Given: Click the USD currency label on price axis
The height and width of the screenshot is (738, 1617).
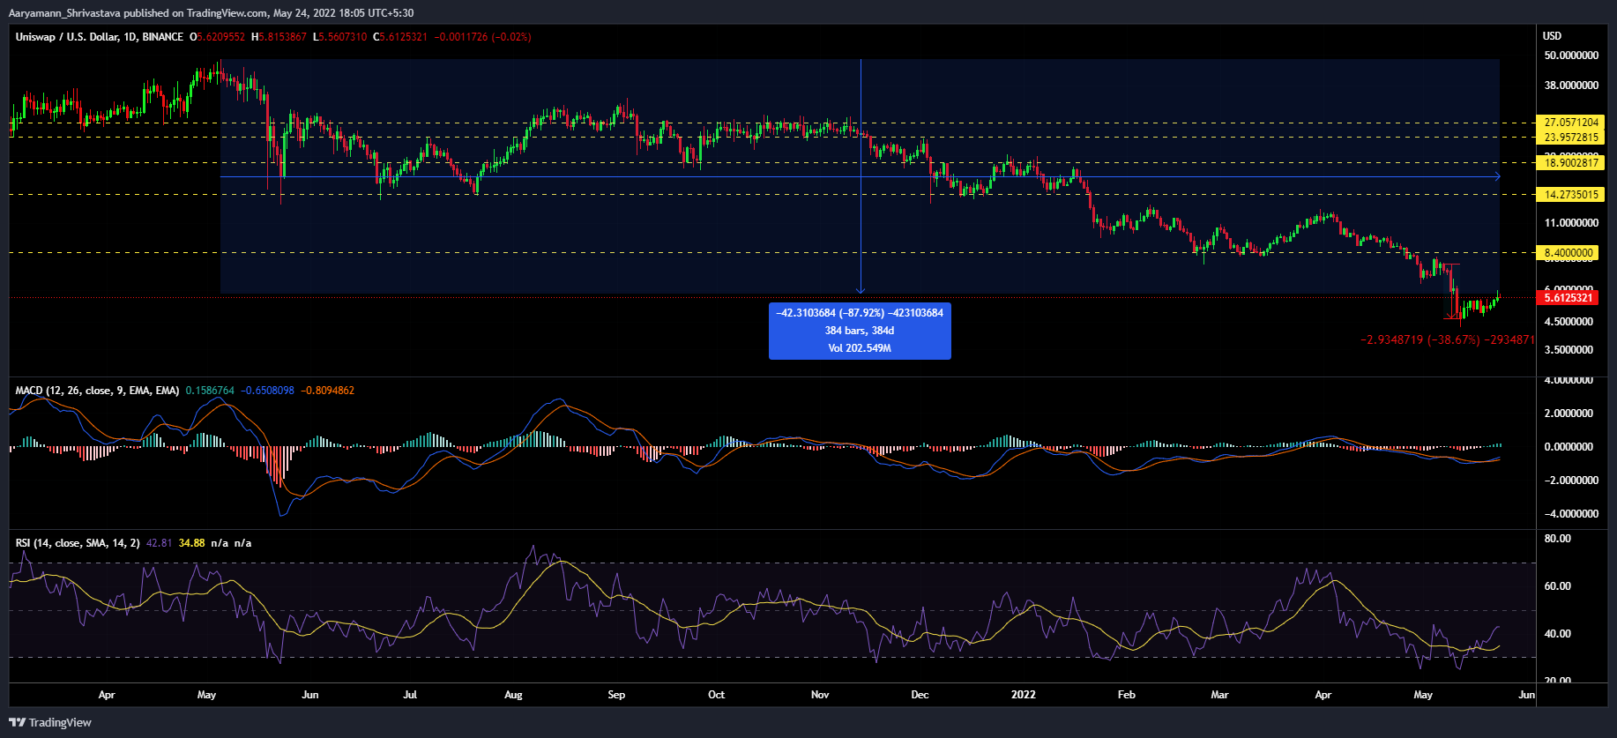Looking at the screenshot, I should pos(1552,36).
